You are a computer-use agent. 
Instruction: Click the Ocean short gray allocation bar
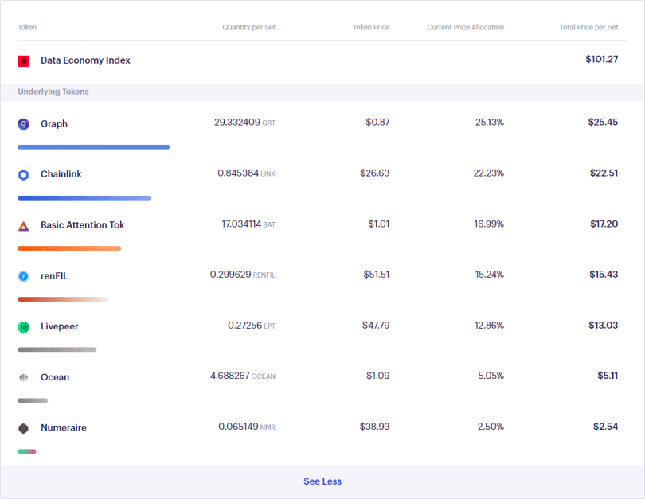pos(33,400)
